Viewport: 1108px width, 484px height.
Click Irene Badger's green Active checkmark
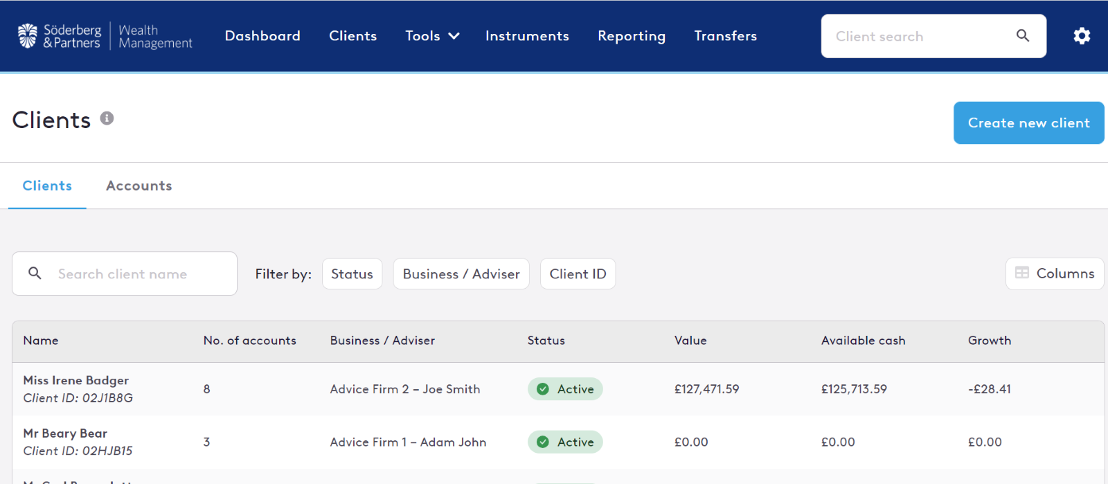543,389
